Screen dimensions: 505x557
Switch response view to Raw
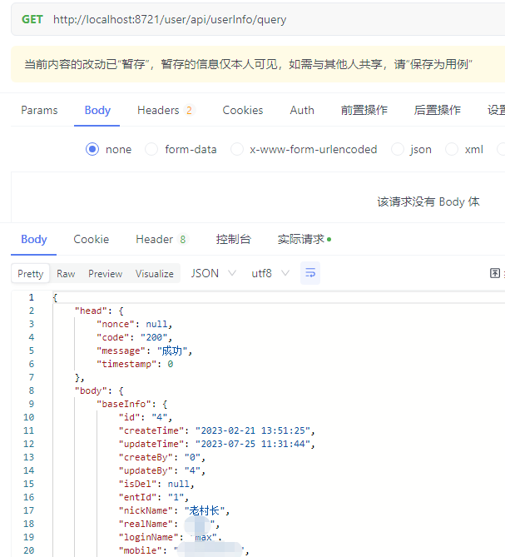66,274
